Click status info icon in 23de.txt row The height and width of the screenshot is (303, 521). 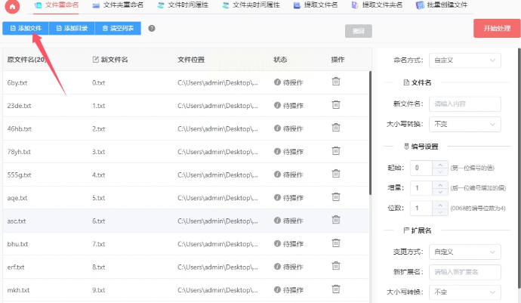point(277,105)
